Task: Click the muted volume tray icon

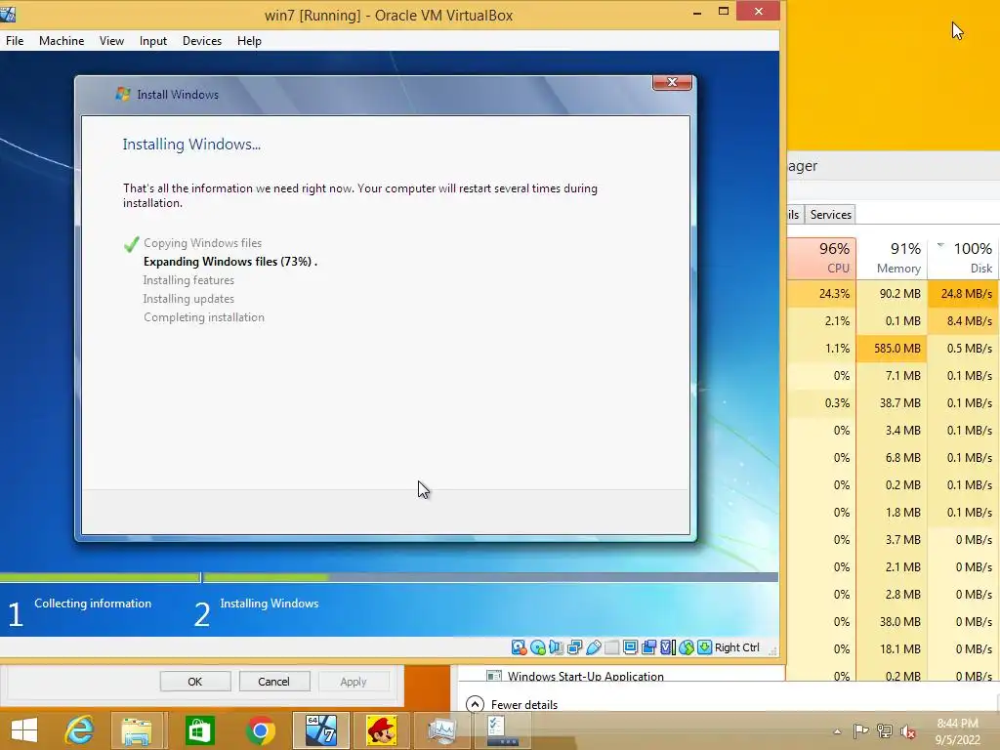Action: (x=907, y=730)
